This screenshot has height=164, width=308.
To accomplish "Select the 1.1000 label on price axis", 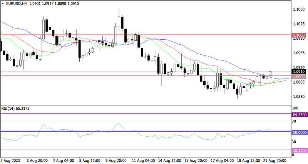I will tap(298, 34).
